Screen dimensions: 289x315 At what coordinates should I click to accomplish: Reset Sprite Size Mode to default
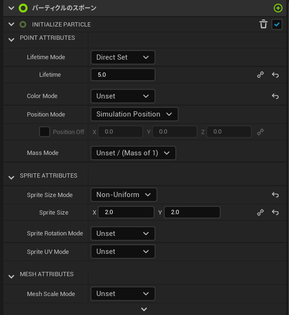[x=275, y=195]
